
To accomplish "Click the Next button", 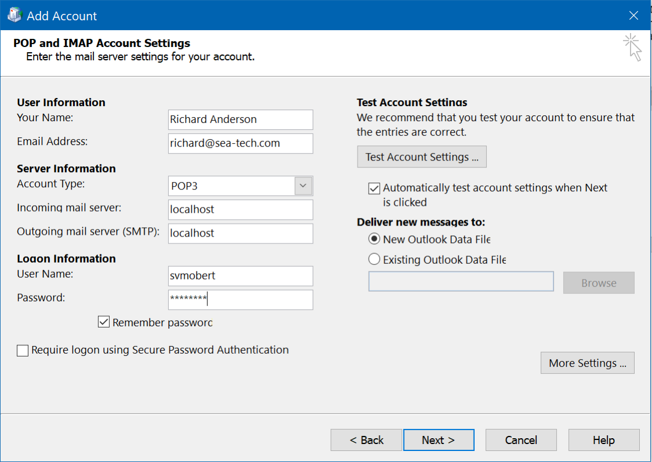I will coord(438,440).
